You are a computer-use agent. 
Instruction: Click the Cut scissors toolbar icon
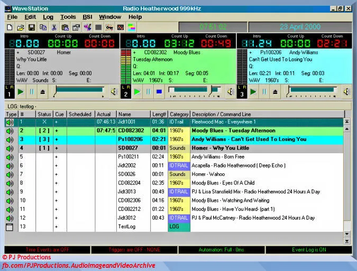pos(54,27)
